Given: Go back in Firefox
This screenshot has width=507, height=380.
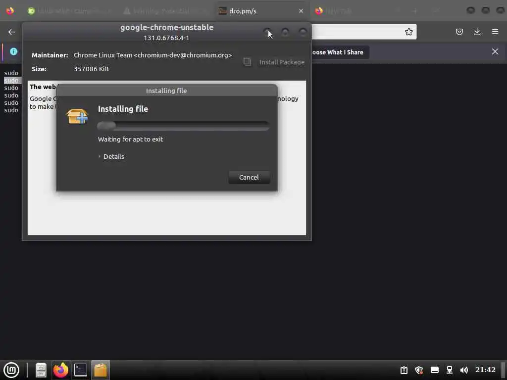Looking at the screenshot, I should (x=12, y=32).
